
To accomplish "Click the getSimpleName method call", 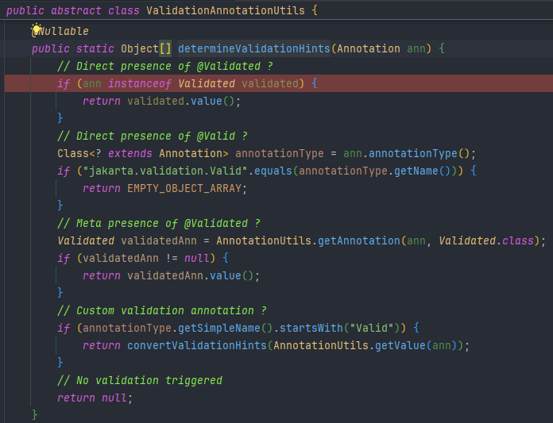I will click(219, 329).
